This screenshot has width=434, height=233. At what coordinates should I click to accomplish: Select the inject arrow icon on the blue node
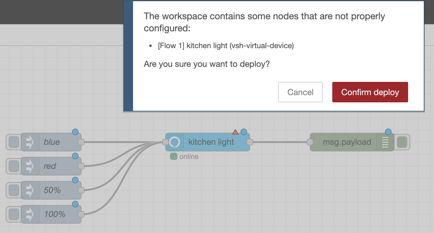29,142
